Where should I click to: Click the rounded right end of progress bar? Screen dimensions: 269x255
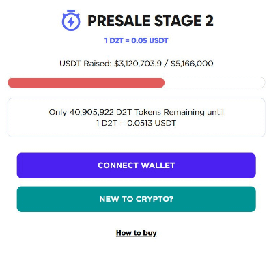(261, 83)
